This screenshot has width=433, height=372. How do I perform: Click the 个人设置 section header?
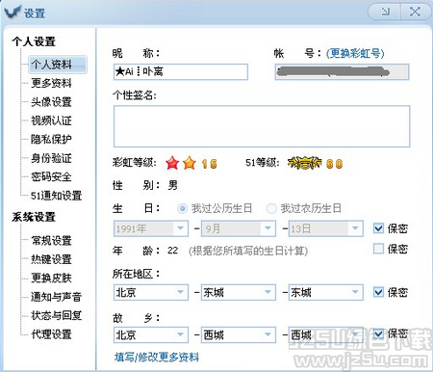(34, 41)
